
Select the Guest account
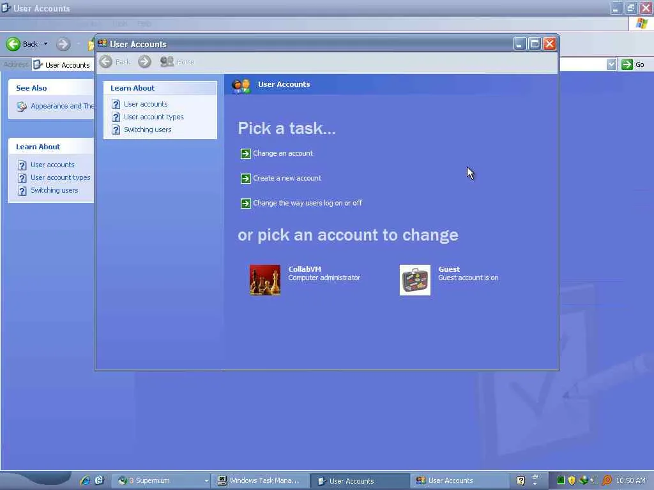click(449, 279)
